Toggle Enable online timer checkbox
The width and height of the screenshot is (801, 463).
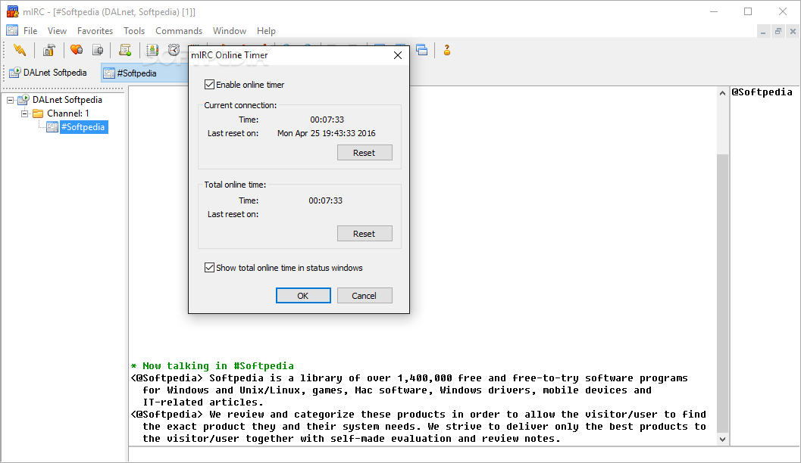(209, 85)
